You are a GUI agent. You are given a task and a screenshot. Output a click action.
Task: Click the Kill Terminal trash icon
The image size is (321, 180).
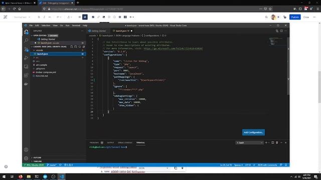point(277,142)
